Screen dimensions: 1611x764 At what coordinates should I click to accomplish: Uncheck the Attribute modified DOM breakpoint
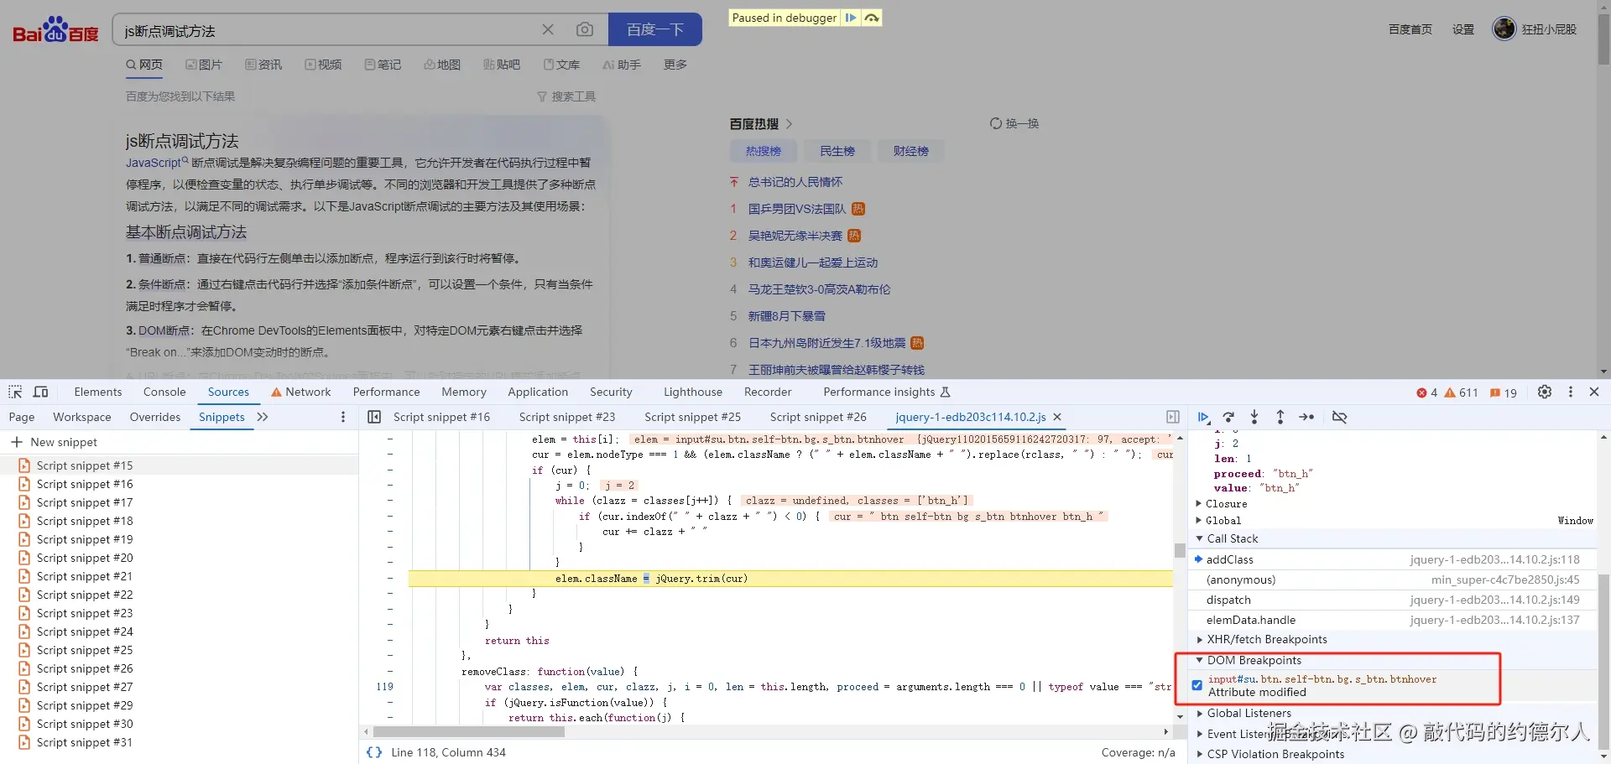pos(1197,685)
